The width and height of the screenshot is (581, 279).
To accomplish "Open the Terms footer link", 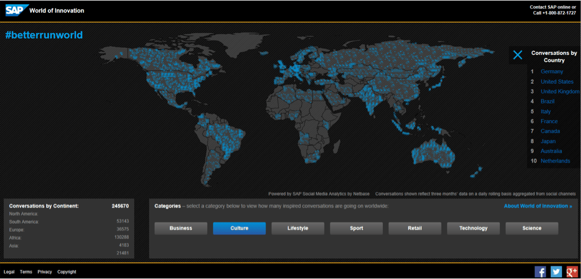I will coord(26,272).
